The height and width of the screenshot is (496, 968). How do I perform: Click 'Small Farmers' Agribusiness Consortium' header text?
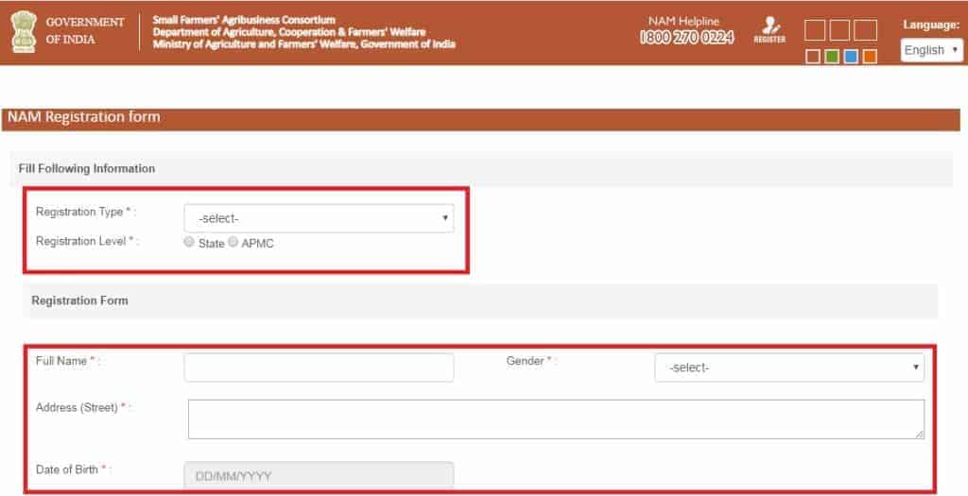pyautogui.click(x=244, y=20)
